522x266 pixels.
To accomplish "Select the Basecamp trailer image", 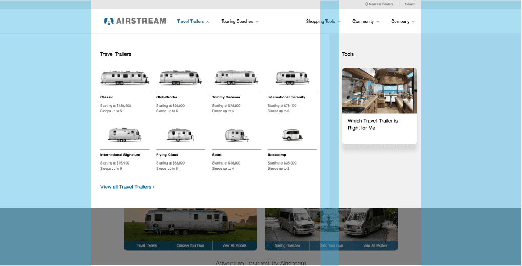I will 293,135.
